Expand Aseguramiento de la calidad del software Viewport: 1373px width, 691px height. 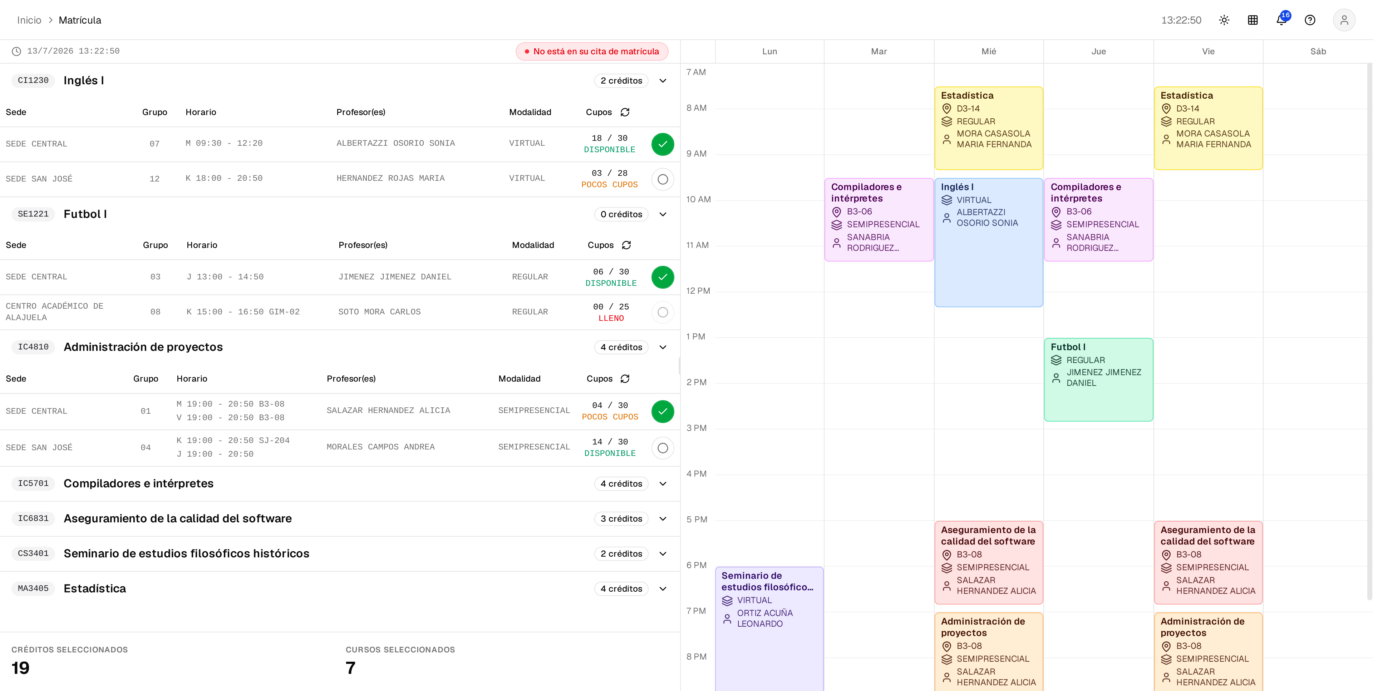click(x=663, y=519)
